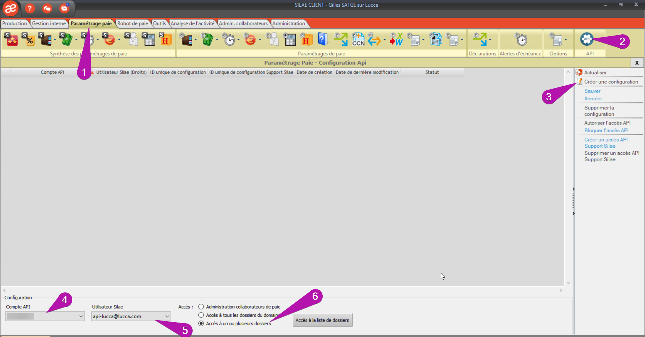Screen dimensions: 645x337
Task: Open the S employee person synthesis icon
Action: click(131, 40)
